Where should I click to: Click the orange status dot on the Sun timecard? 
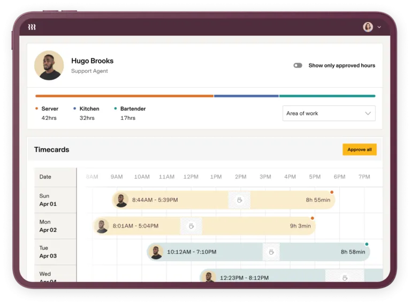point(332,192)
